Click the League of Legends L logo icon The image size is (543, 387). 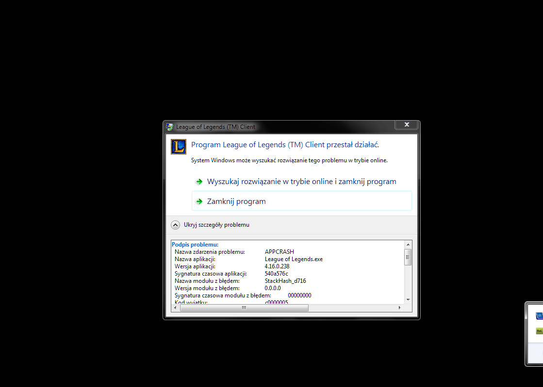[179, 147]
